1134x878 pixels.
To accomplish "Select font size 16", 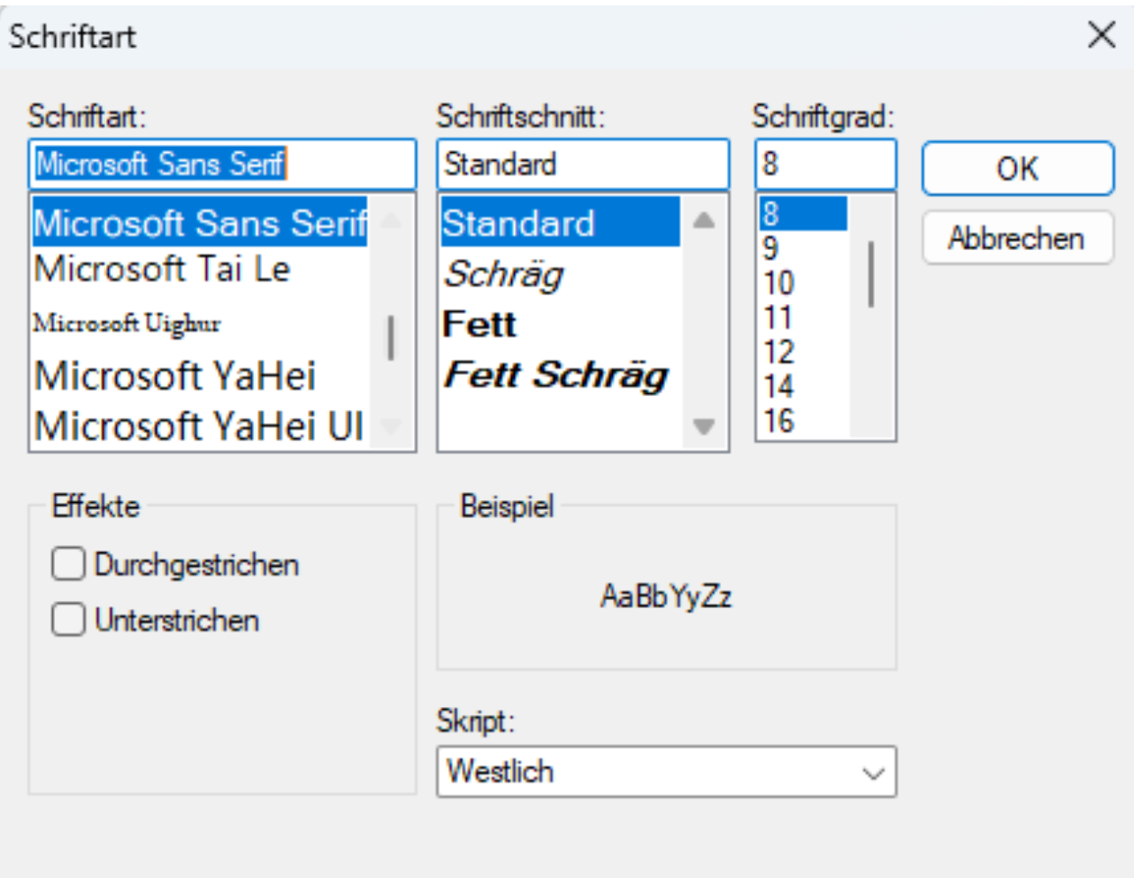I will [x=803, y=421].
